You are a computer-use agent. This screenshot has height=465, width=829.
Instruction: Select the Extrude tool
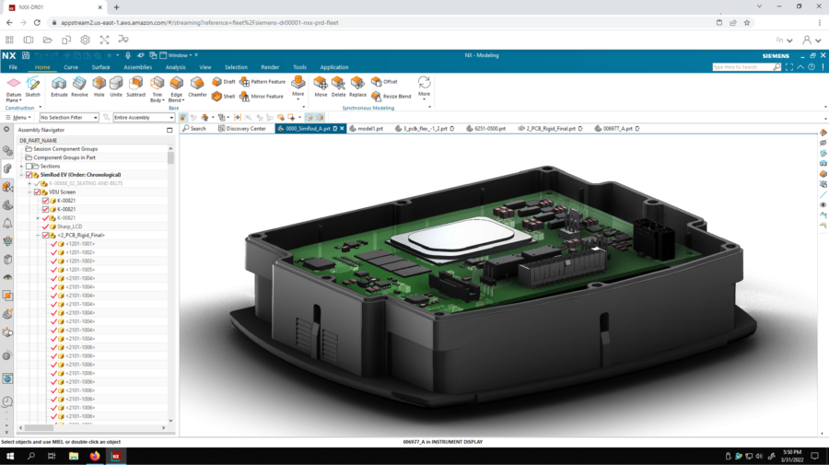coord(59,85)
